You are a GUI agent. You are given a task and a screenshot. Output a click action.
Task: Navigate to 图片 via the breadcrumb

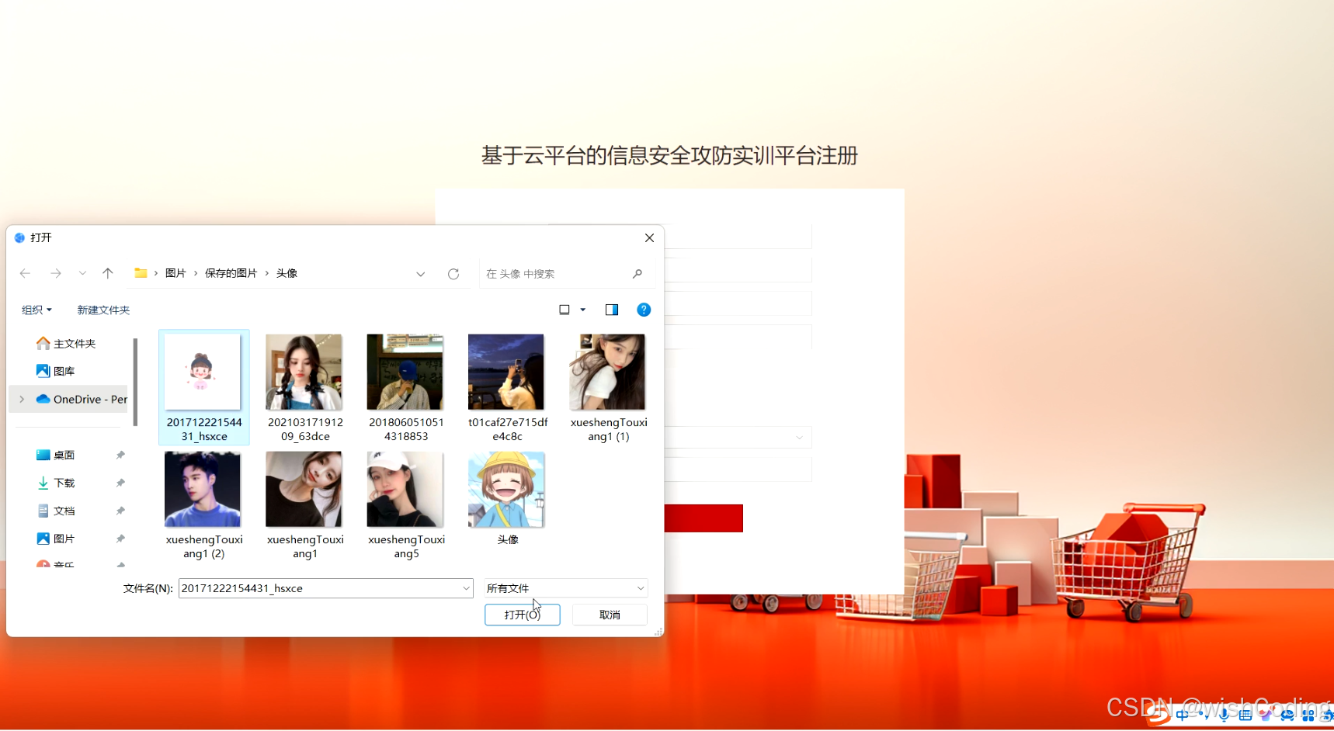pos(175,272)
